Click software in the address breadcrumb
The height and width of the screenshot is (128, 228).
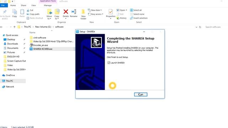pos(59,27)
